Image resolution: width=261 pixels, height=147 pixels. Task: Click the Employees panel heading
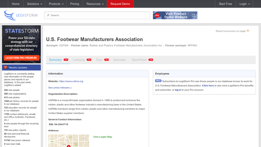[x=162, y=73]
